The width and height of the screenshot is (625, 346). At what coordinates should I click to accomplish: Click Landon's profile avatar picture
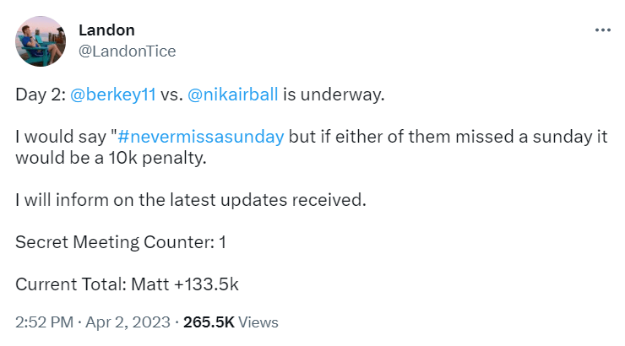coord(40,41)
